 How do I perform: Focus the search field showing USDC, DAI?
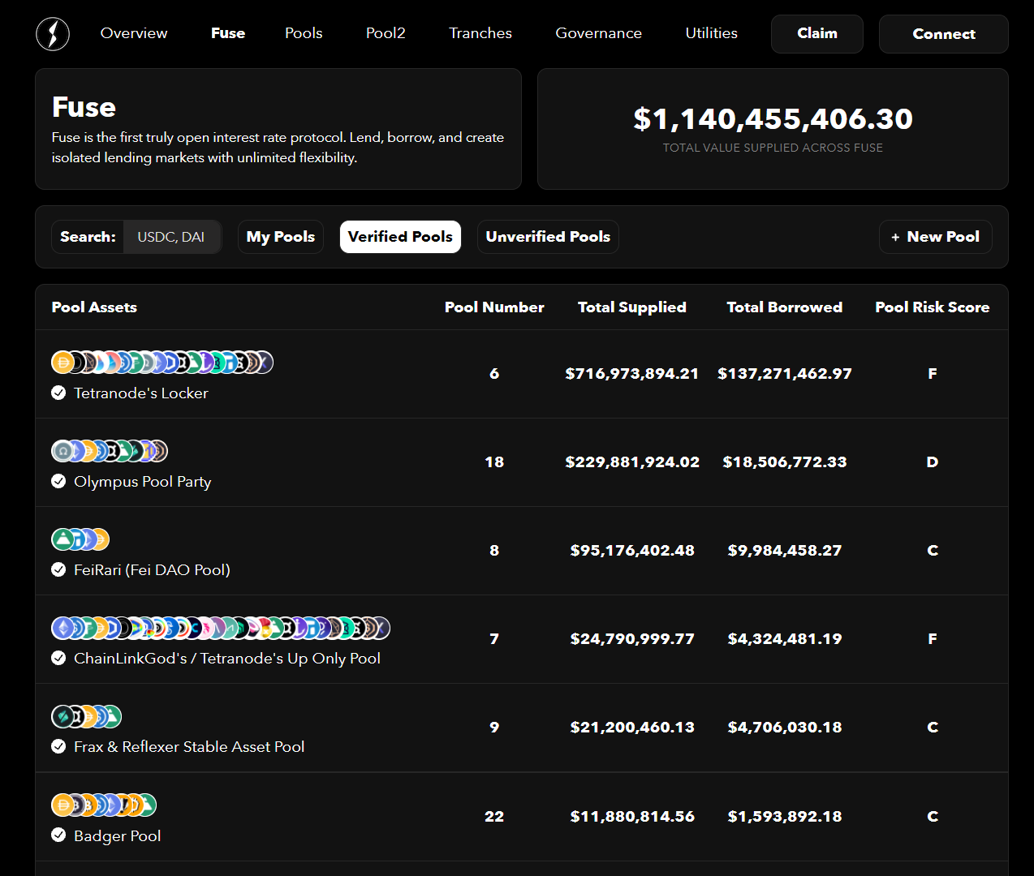(x=171, y=237)
